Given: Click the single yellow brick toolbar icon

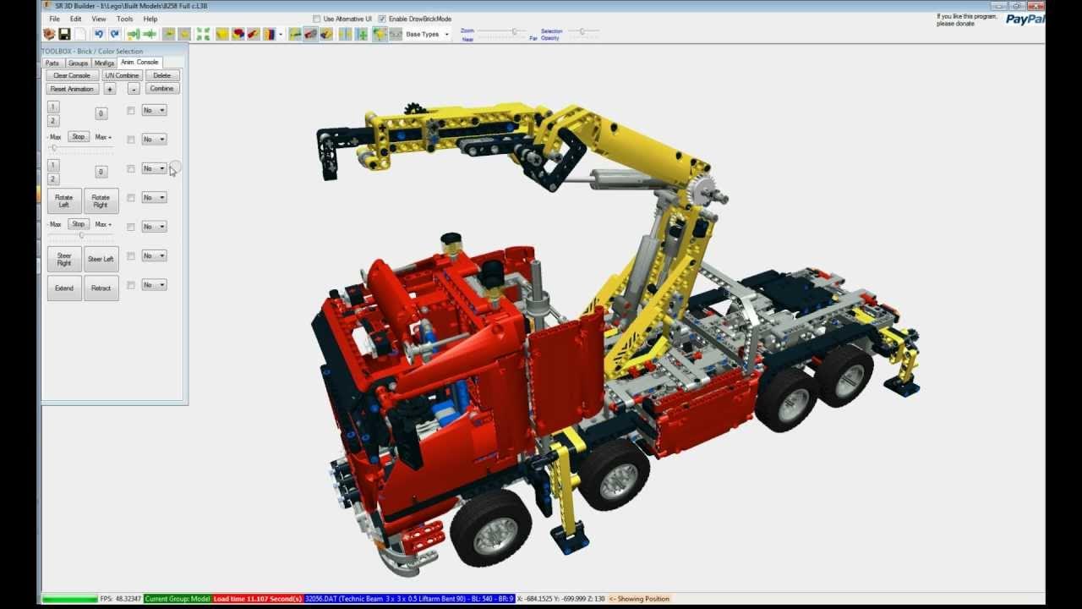Looking at the screenshot, I should point(222,34).
